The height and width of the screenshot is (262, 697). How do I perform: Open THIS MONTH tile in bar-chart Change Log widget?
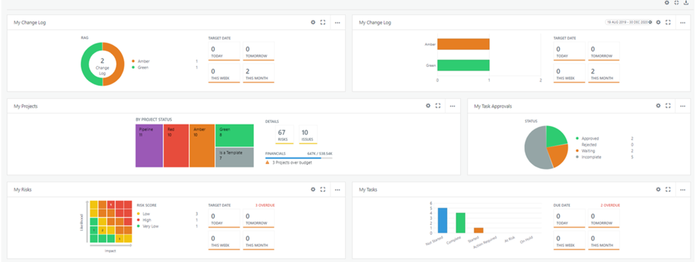click(604, 73)
